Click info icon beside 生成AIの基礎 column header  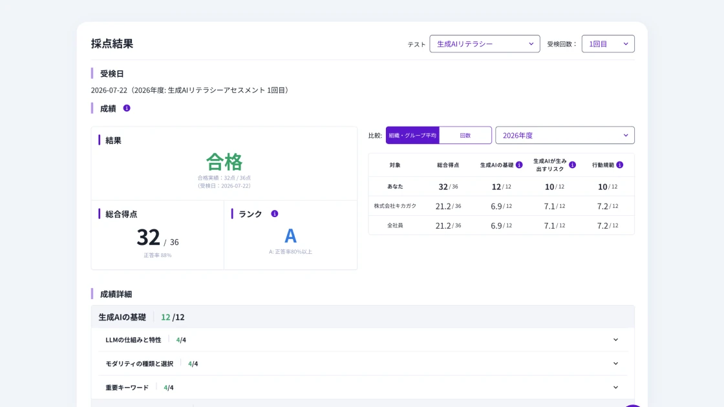tap(520, 165)
